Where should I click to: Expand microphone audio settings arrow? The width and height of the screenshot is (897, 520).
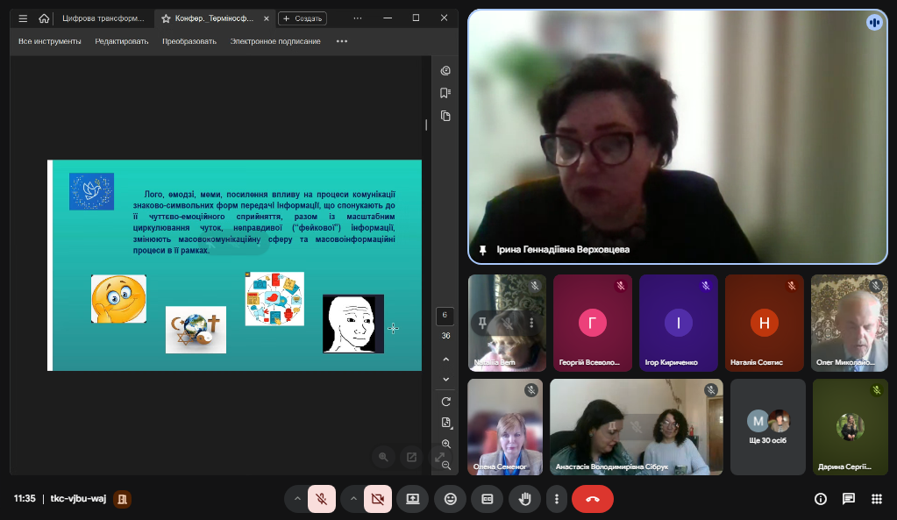pyautogui.click(x=297, y=499)
